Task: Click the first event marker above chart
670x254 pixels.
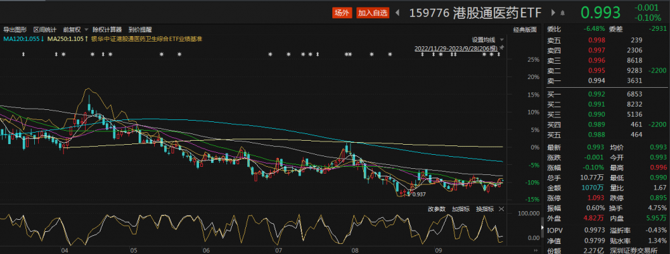Action: pyautogui.click(x=24, y=54)
